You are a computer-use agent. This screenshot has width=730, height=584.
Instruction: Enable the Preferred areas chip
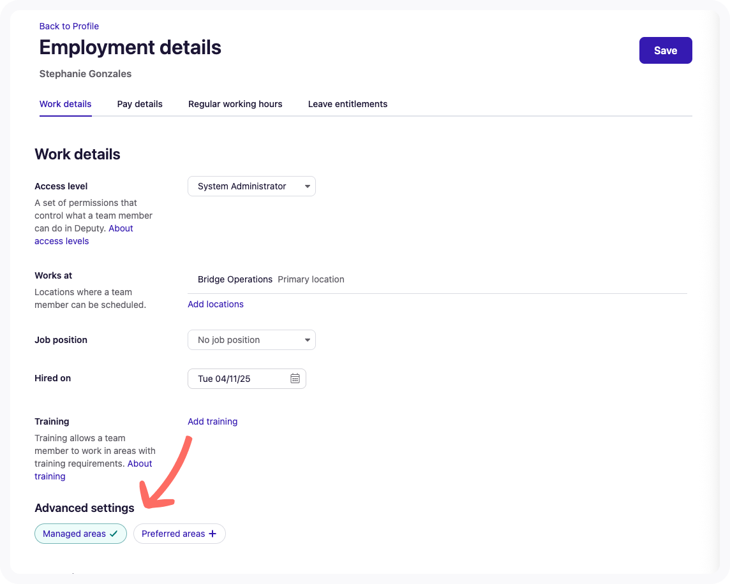(179, 534)
